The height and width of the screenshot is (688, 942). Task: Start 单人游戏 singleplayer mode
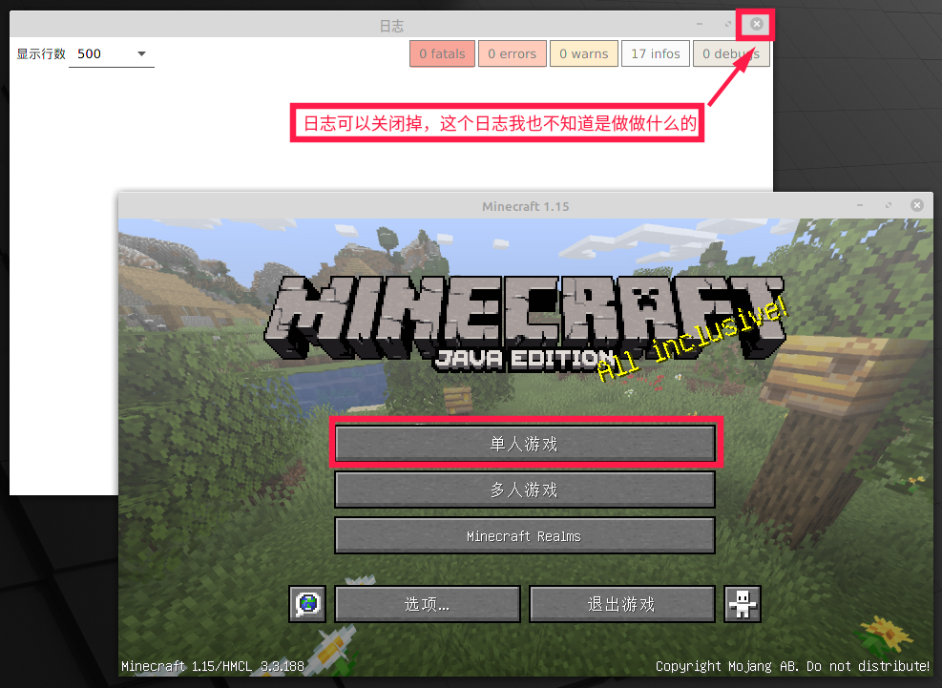[x=525, y=444]
